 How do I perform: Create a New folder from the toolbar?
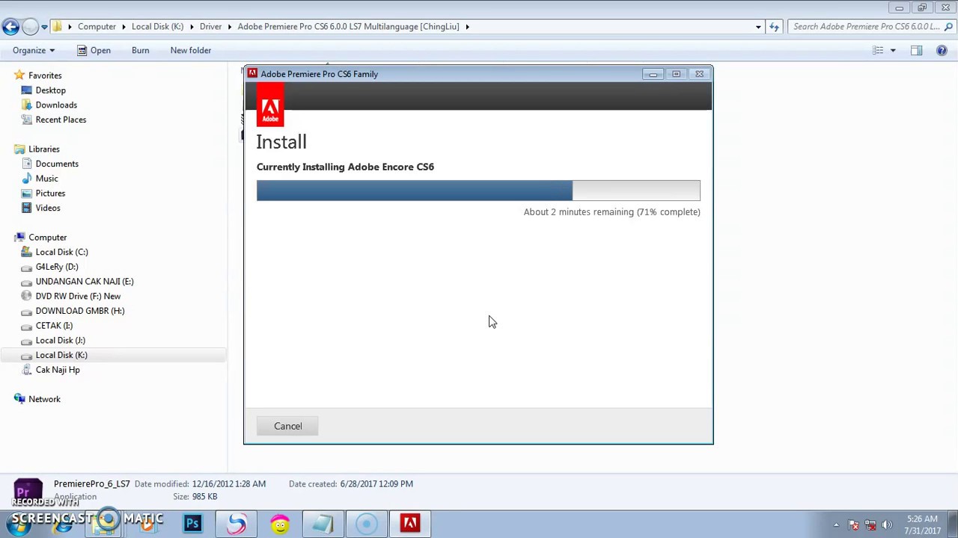click(190, 50)
